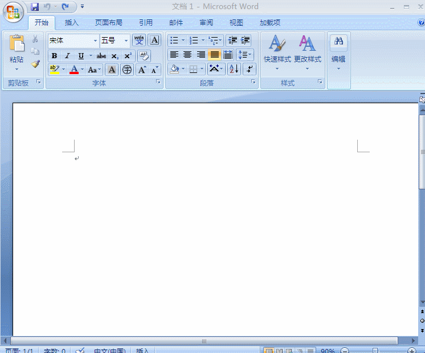
Task: Open the Editing 编辑 group
Action: pos(338,52)
